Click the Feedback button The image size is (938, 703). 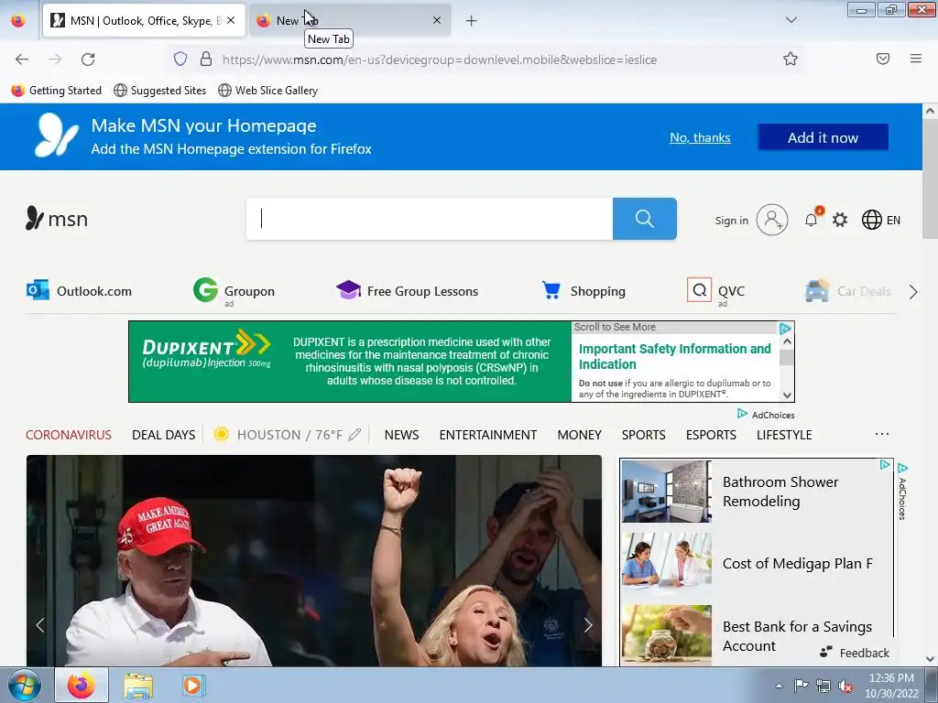click(x=855, y=653)
